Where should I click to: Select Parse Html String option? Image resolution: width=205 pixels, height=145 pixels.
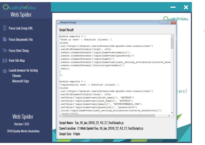tap(19, 50)
